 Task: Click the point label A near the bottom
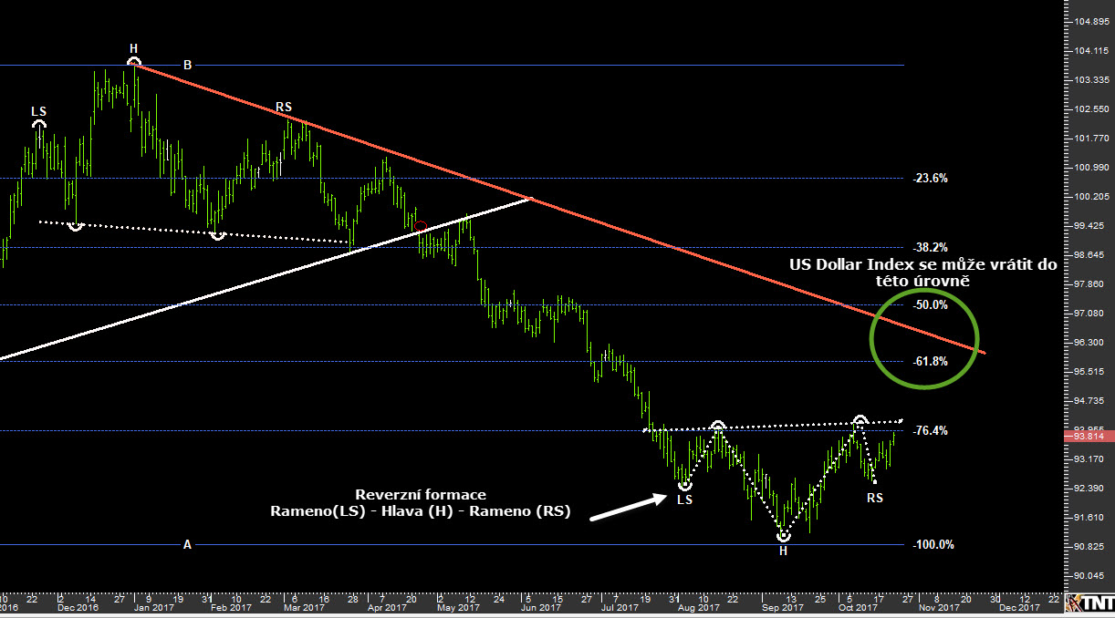(x=188, y=545)
